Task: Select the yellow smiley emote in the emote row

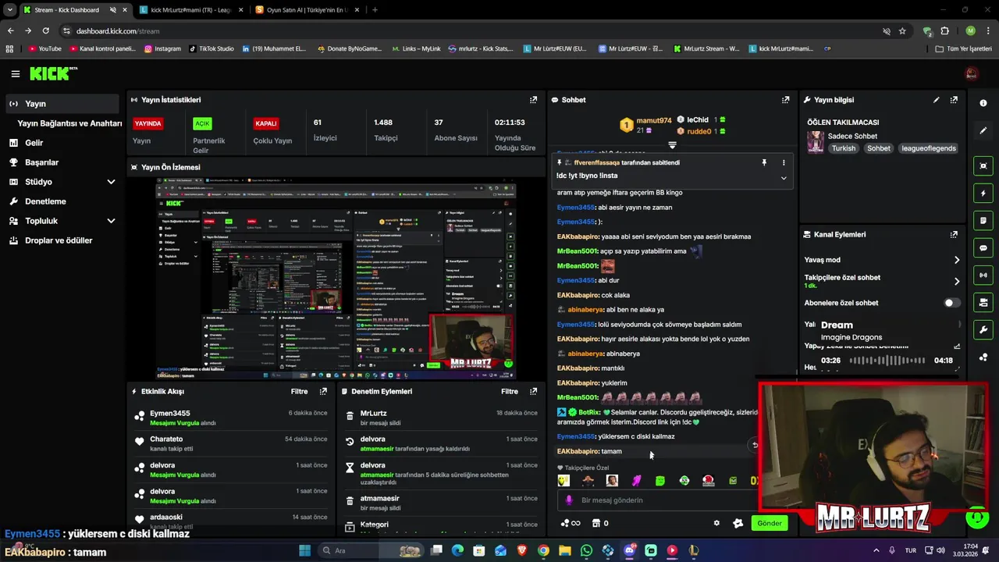Action: pos(563,481)
